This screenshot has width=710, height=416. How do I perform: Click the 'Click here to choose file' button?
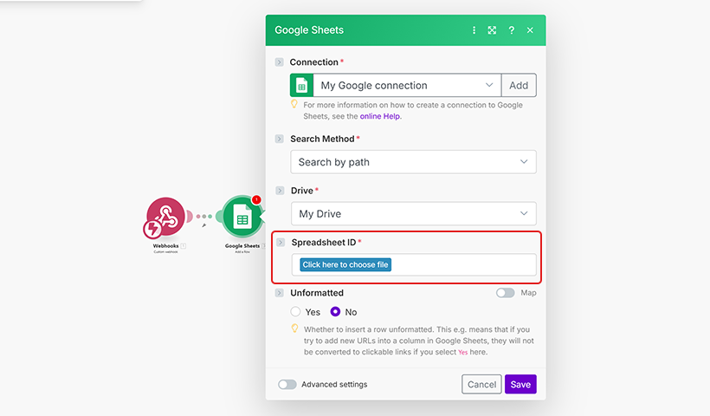(x=345, y=265)
